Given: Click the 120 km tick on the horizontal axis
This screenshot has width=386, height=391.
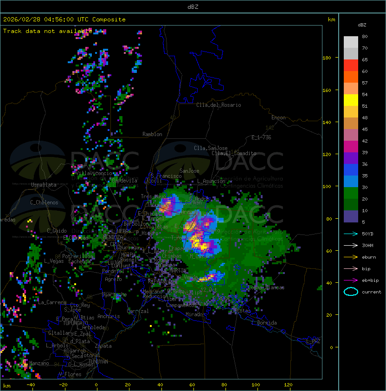Looking at the screenshot, I should (x=288, y=385).
